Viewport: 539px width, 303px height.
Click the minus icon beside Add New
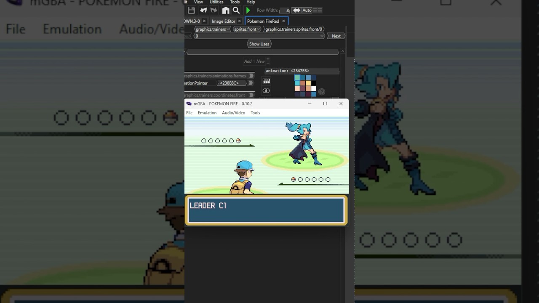[x=268, y=63]
